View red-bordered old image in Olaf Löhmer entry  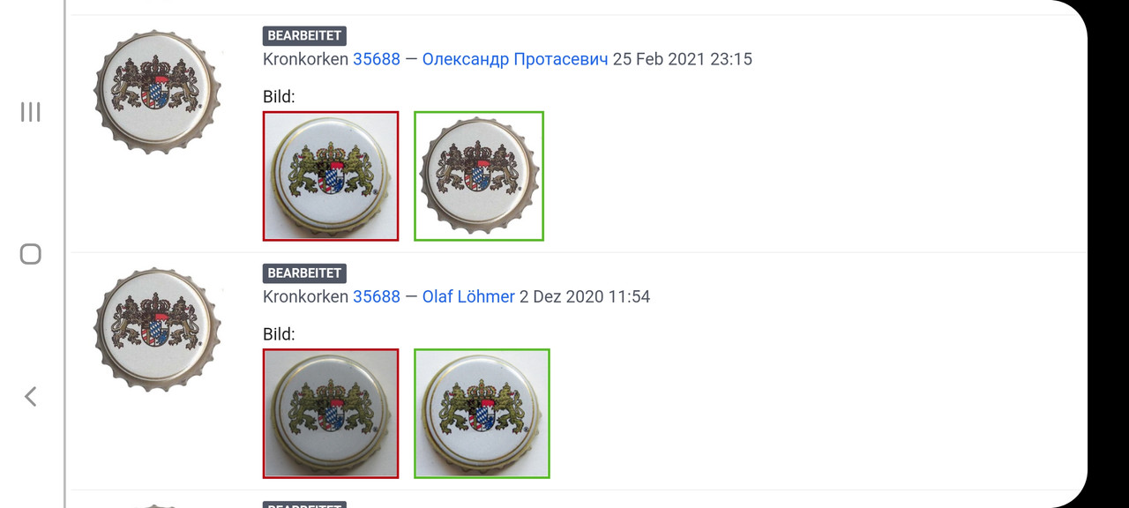coord(331,414)
